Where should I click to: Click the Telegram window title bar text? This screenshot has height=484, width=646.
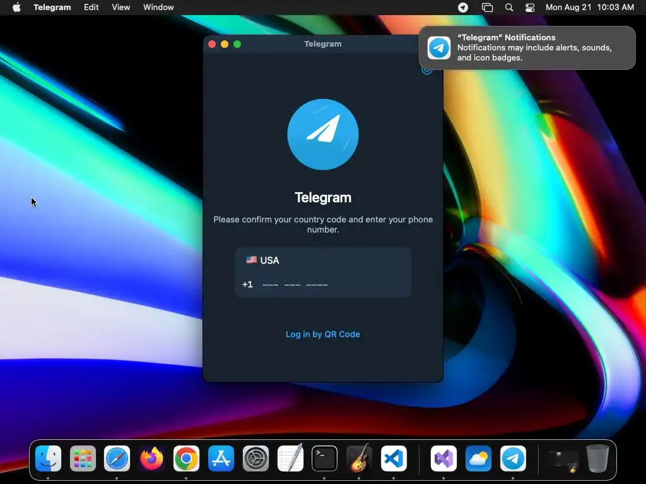(x=323, y=44)
